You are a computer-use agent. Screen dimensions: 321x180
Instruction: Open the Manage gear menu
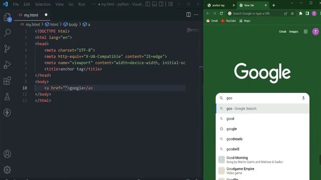tap(7, 169)
